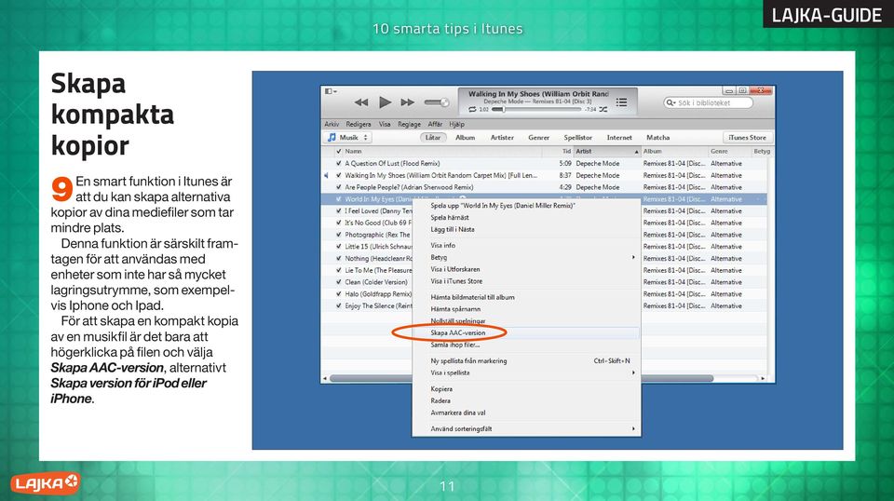Click the song progress bar in the display
Image resolution: width=894 pixels, height=501 pixels.
point(536,110)
